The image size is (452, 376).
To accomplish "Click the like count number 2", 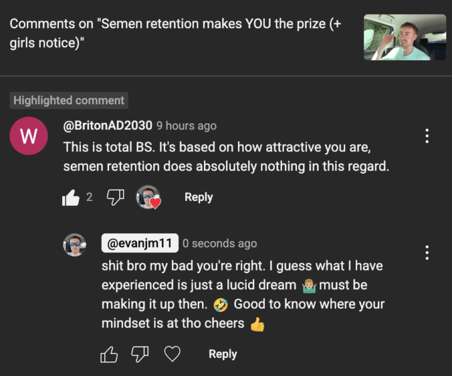I will 89,197.
